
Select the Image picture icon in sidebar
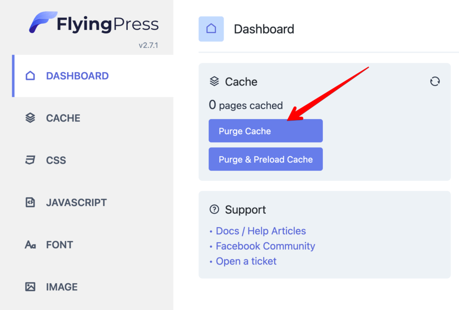point(30,287)
